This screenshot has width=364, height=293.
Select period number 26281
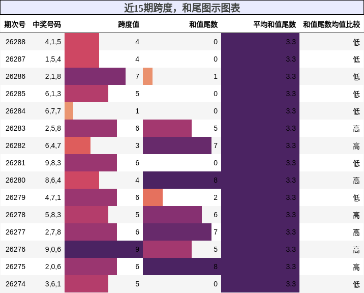click(x=15, y=163)
